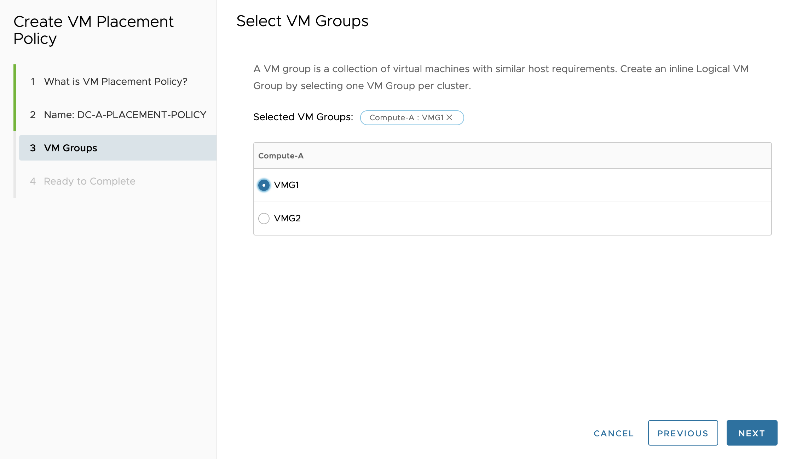Select the VMG2 radio button
The width and height of the screenshot is (808, 459).
[x=264, y=219]
